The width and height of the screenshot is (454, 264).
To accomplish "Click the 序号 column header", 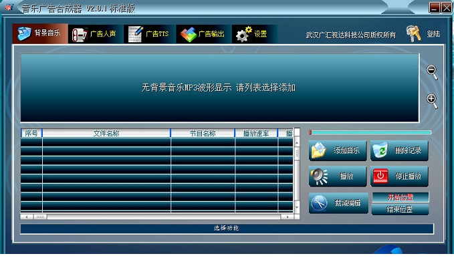I will (x=31, y=133).
